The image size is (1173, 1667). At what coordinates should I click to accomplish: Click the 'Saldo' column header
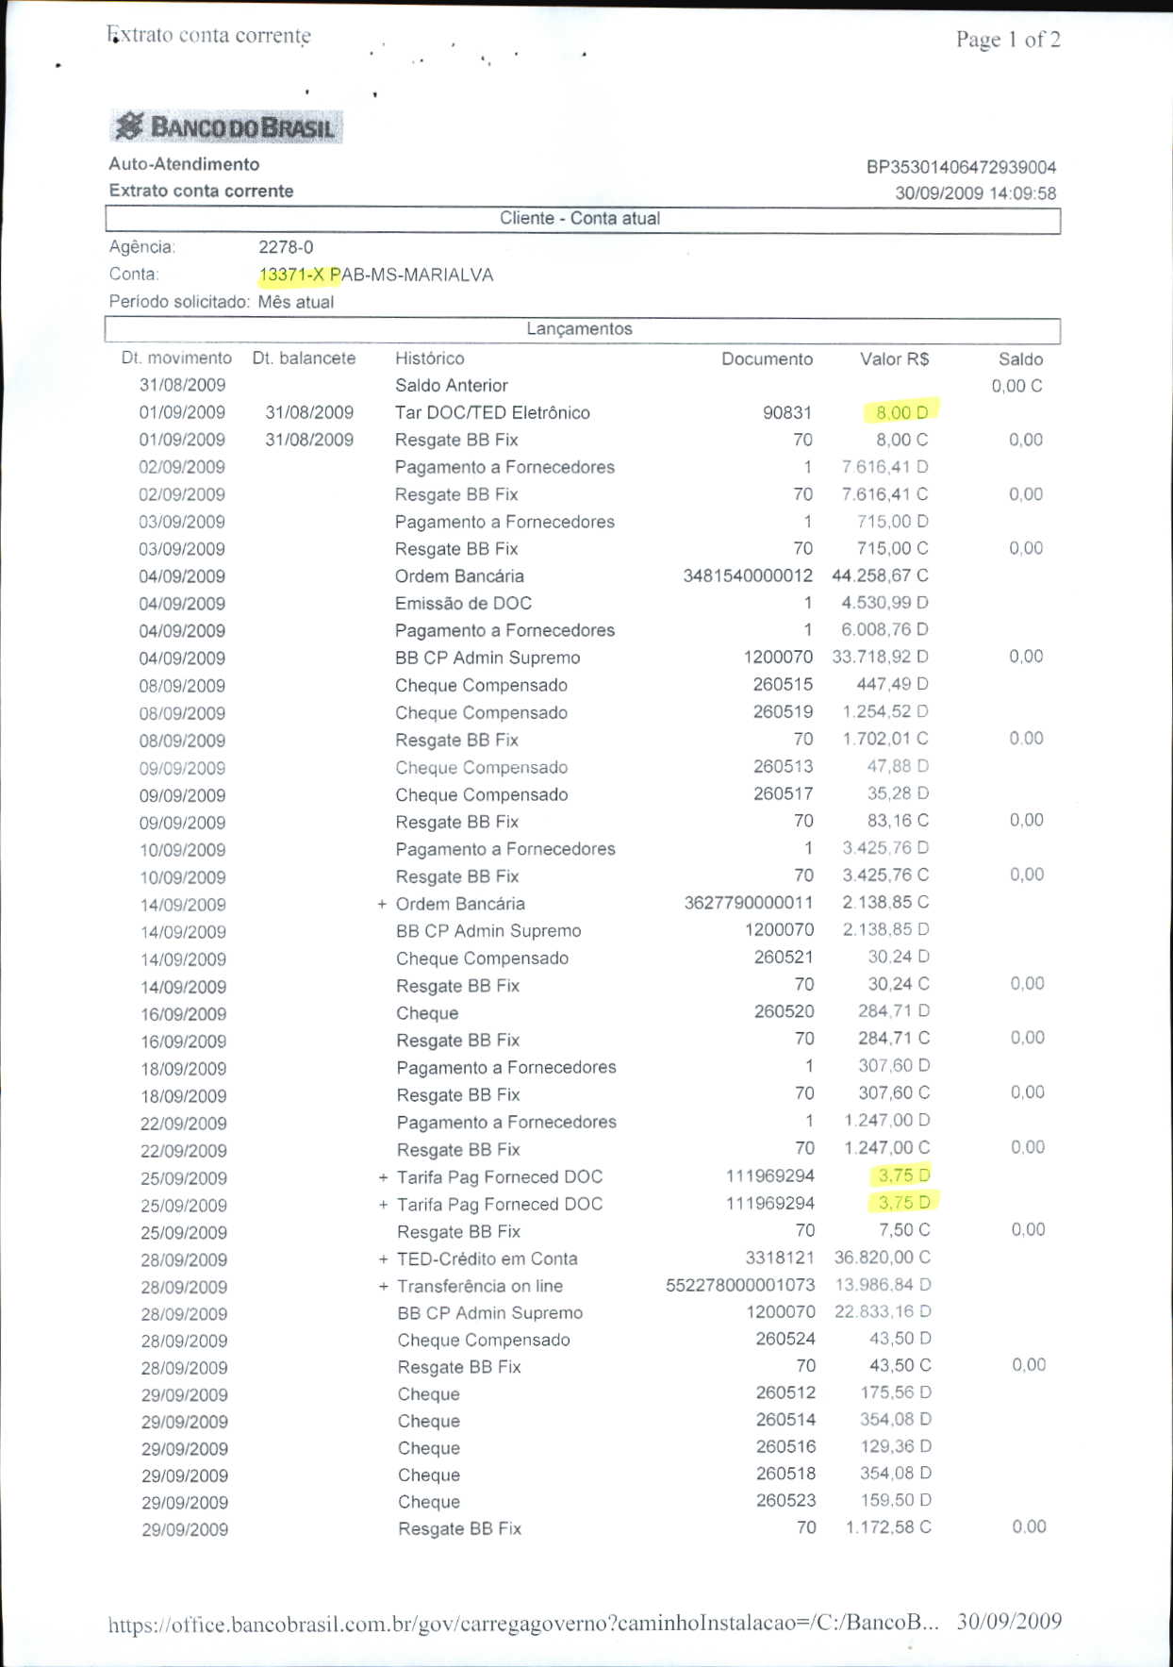click(x=1020, y=359)
